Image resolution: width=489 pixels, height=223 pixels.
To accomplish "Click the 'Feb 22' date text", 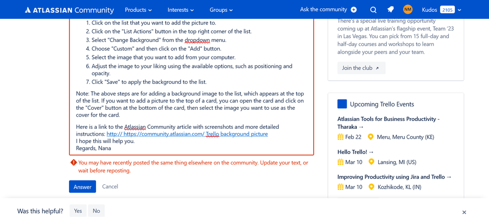I will coord(353,137).
